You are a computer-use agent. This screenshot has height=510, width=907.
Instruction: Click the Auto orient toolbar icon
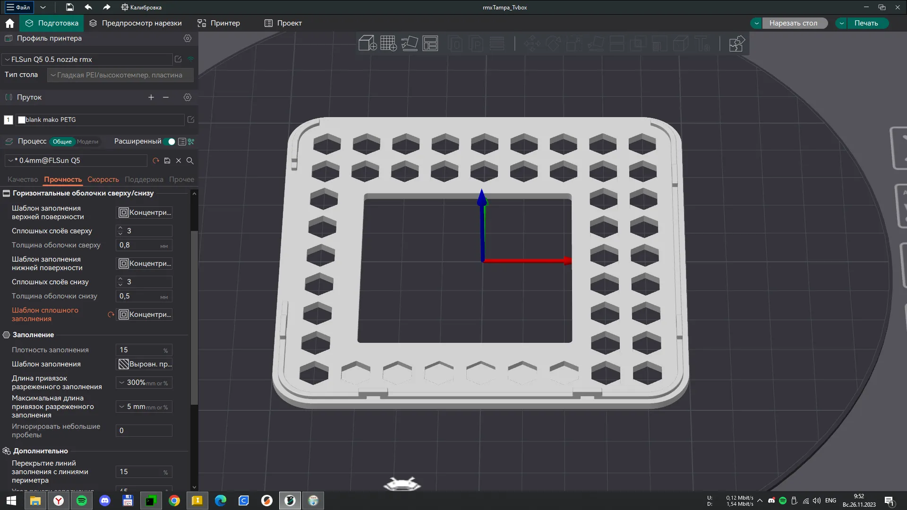[410, 43]
